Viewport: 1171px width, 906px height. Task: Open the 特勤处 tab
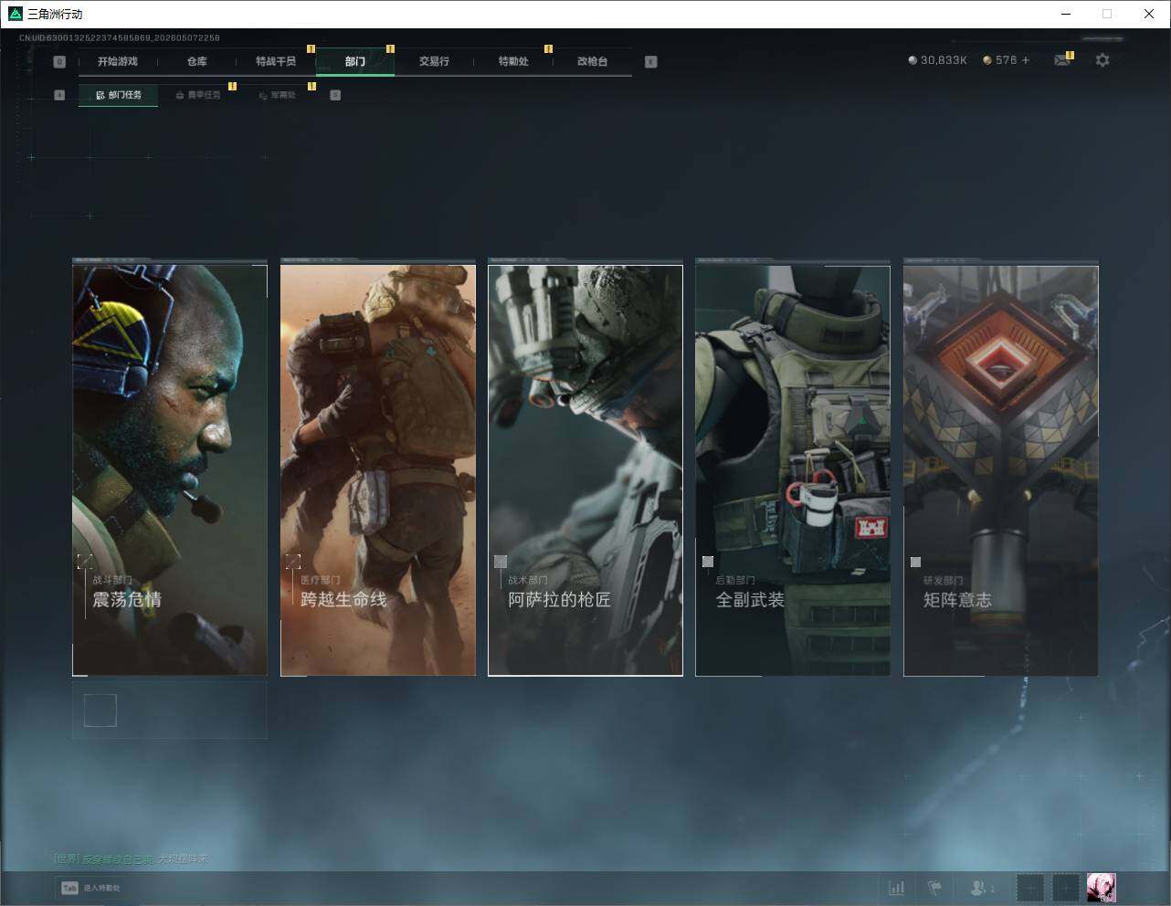point(513,61)
